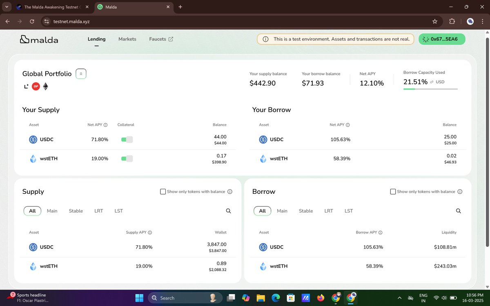Collapse the Global Portfolio section

[81, 73]
